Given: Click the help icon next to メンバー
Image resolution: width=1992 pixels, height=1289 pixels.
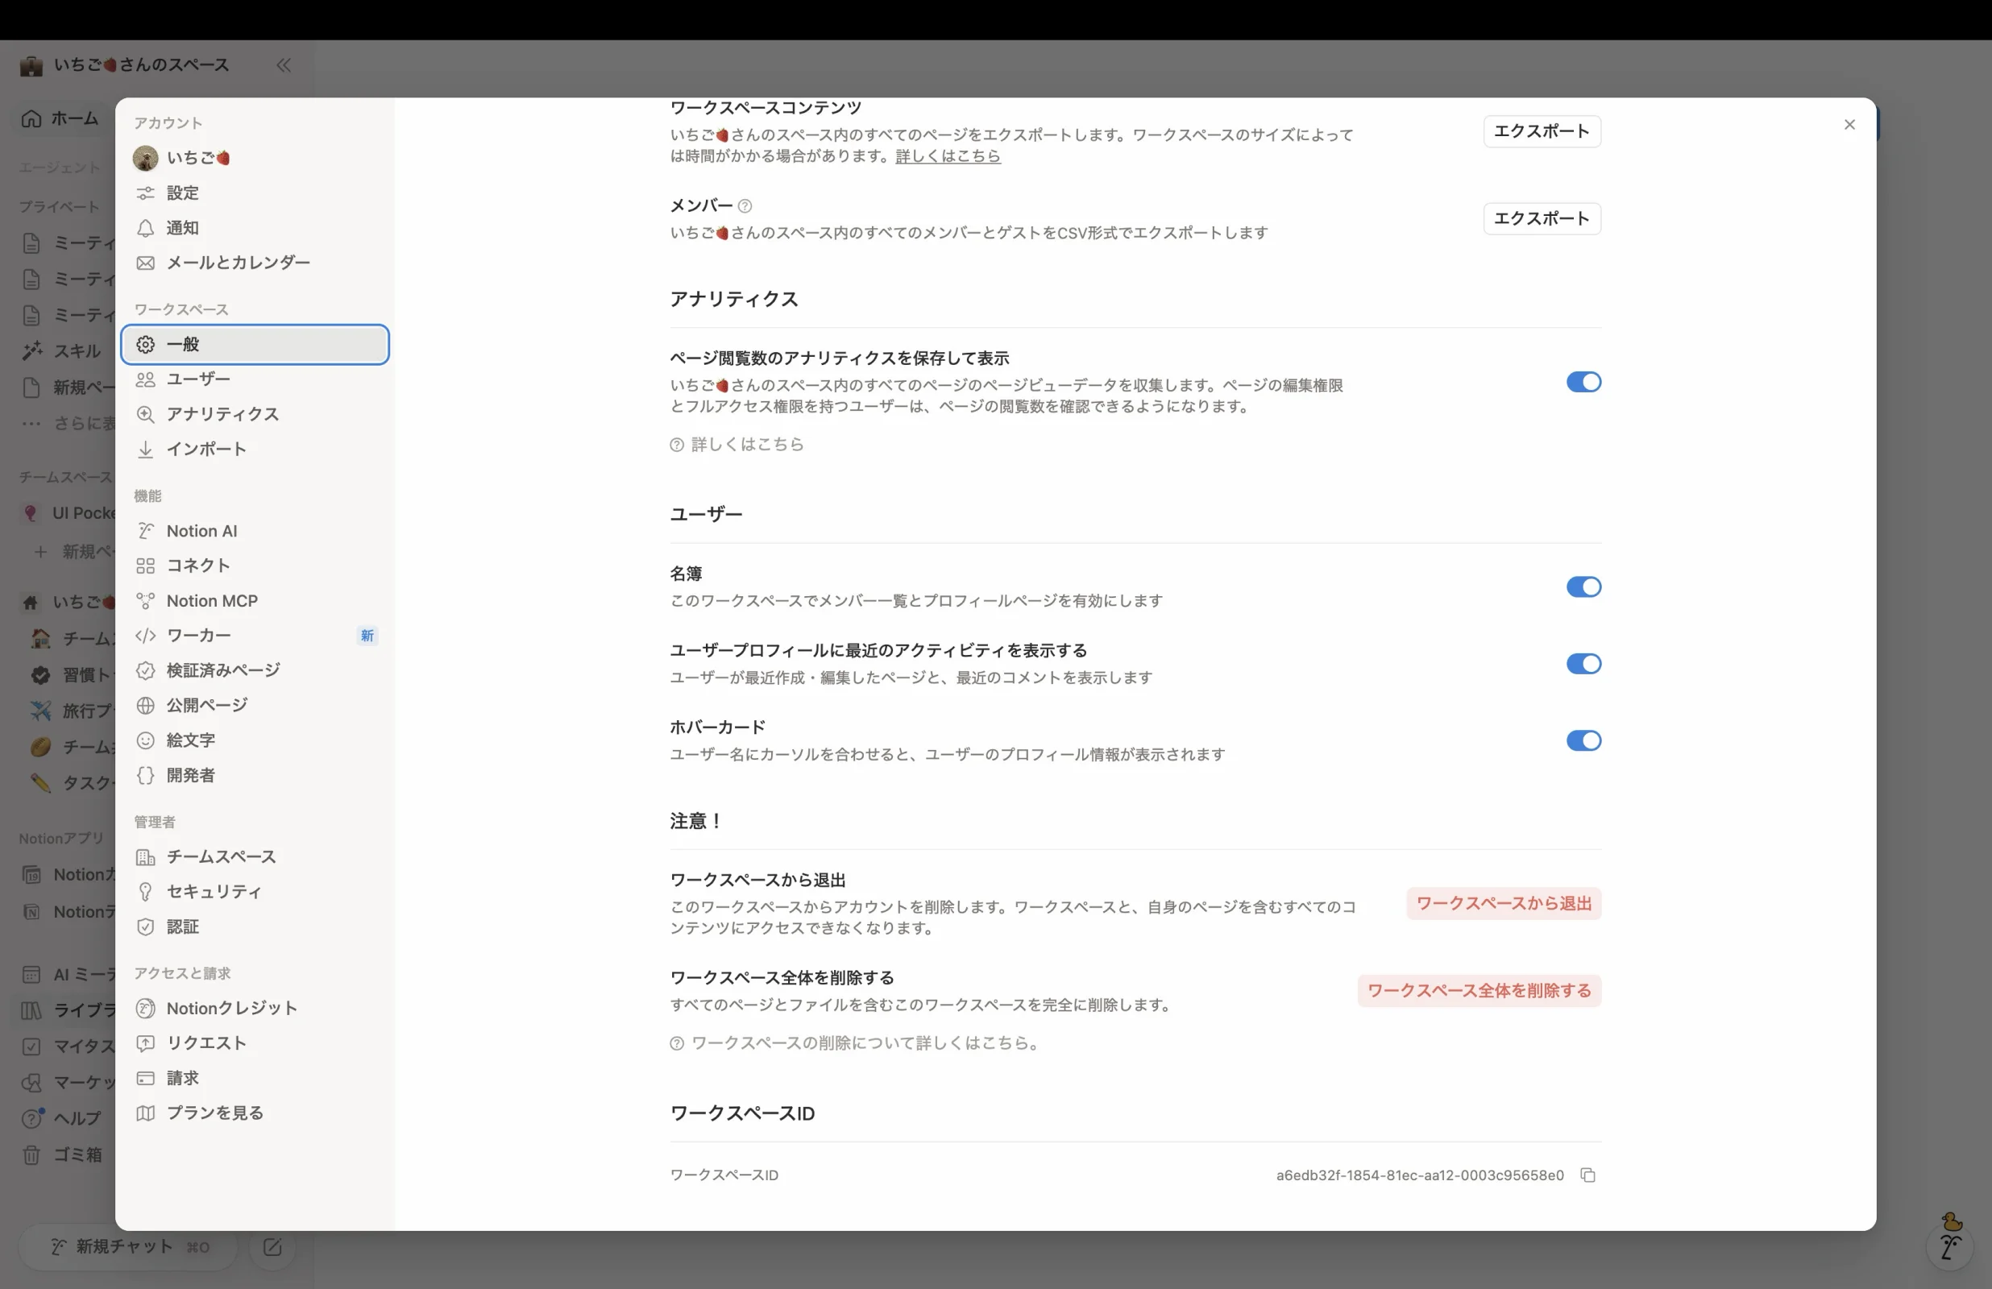Looking at the screenshot, I should point(744,206).
